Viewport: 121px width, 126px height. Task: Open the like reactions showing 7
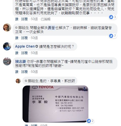tap(113, 36)
